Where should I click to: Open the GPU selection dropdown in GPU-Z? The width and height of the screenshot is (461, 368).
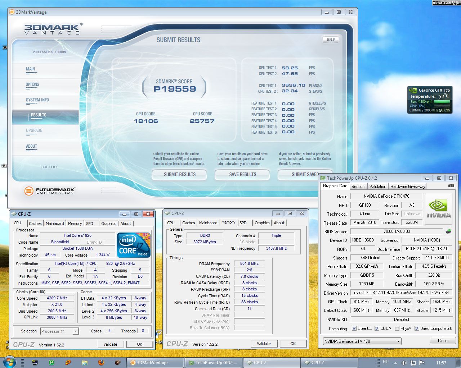pyautogui.click(x=362, y=341)
